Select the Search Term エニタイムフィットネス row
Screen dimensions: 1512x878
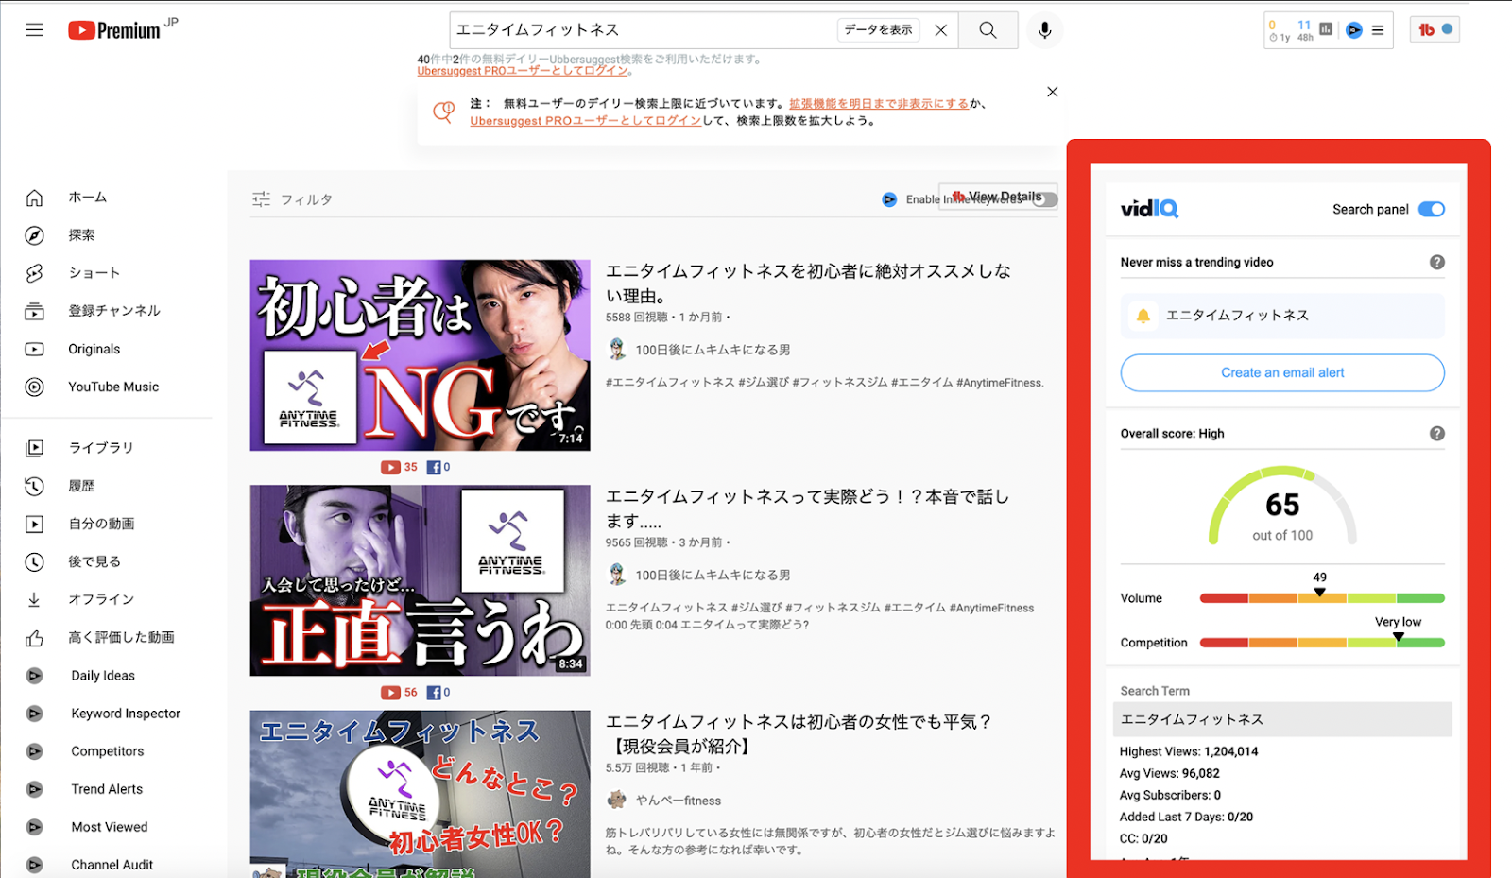click(1282, 719)
